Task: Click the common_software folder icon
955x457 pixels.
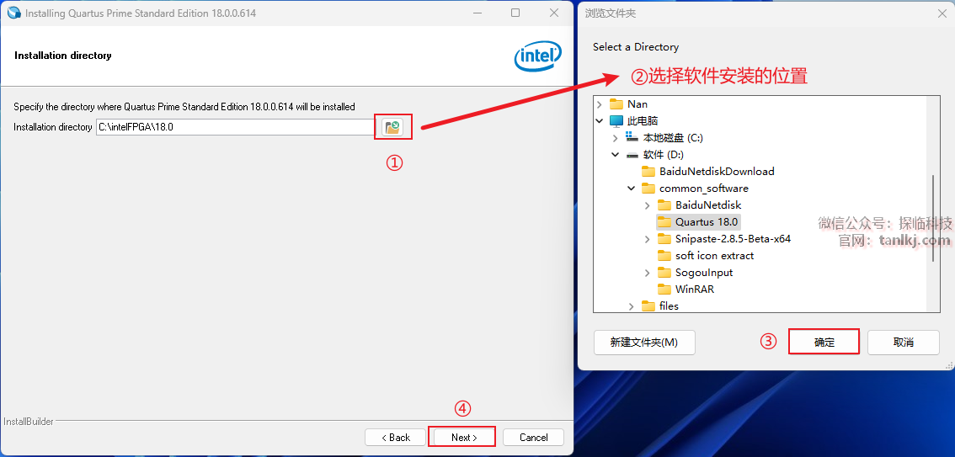Action: coord(648,189)
